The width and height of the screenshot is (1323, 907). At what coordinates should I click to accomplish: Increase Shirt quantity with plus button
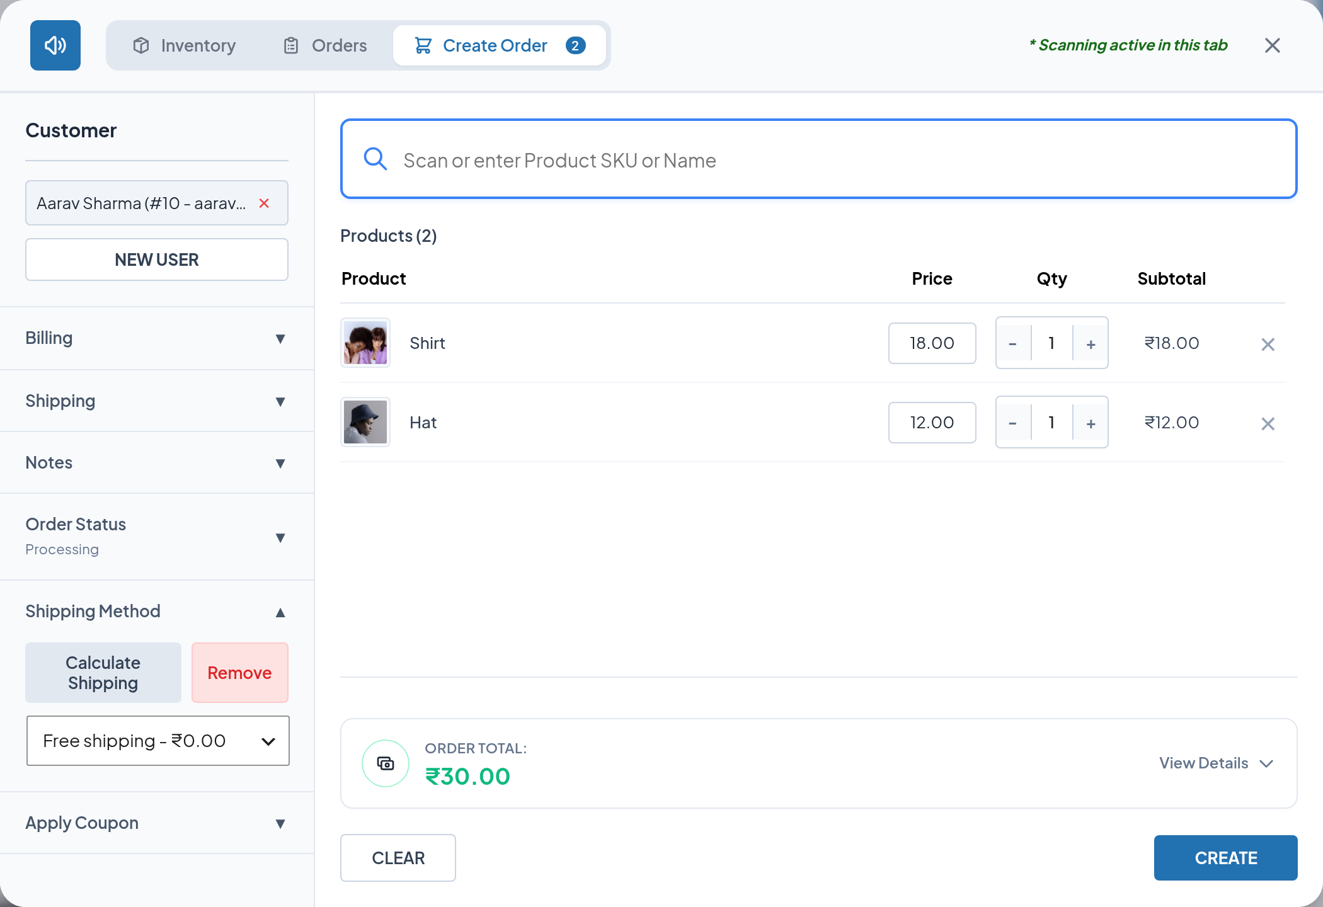pos(1091,343)
